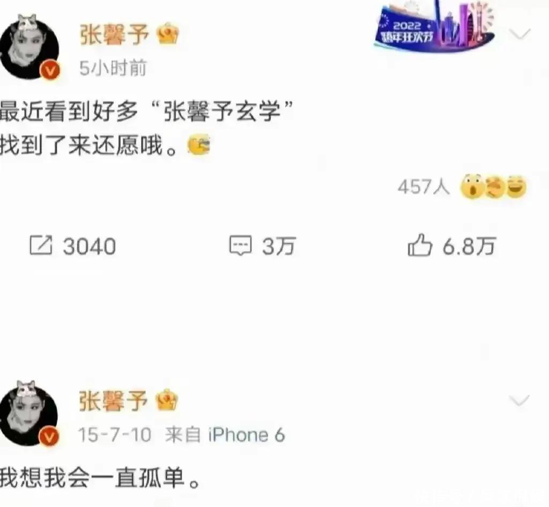This screenshot has width=549, height=507.
Task: Tap crown membership badge in first post
Action: pos(168,33)
